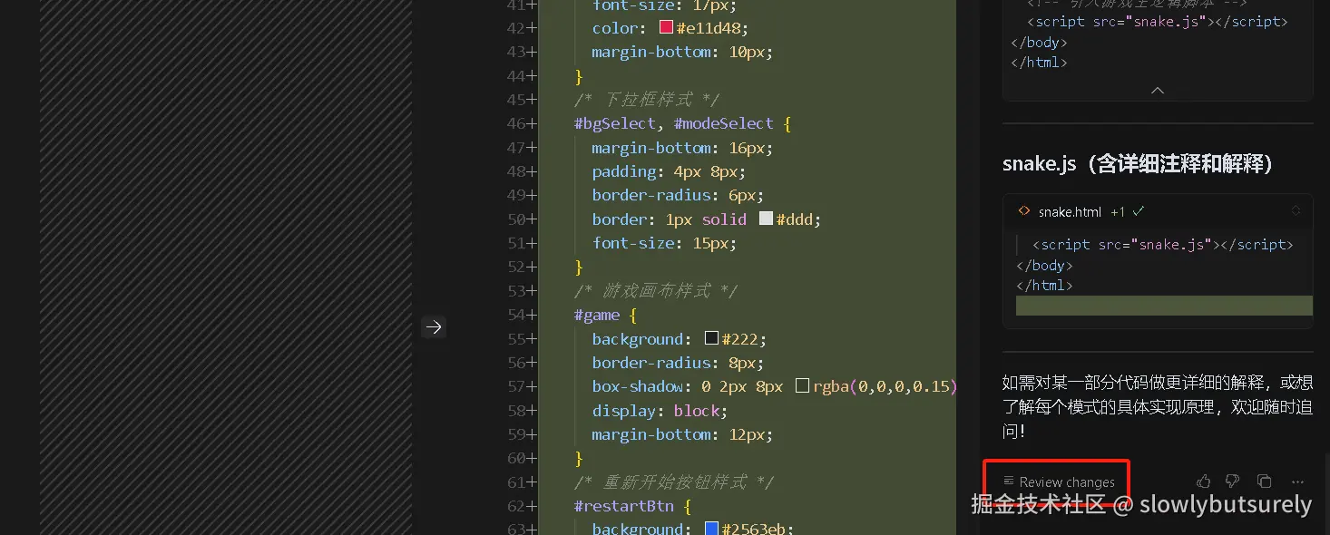
Task: Click the #e11d48 red color swatch
Action: (x=667, y=28)
